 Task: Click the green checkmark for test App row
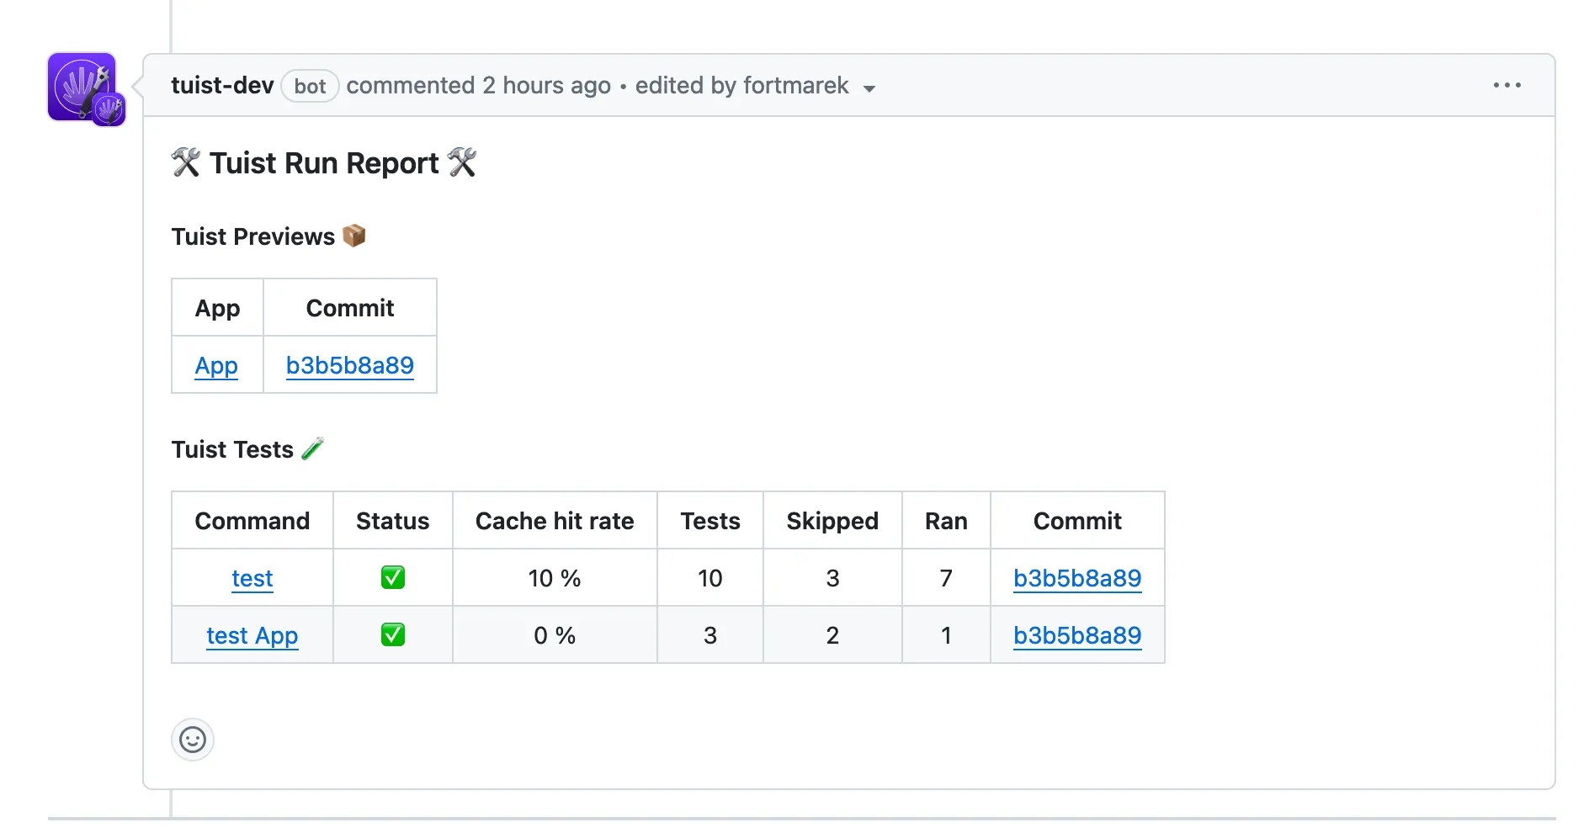coord(392,635)
